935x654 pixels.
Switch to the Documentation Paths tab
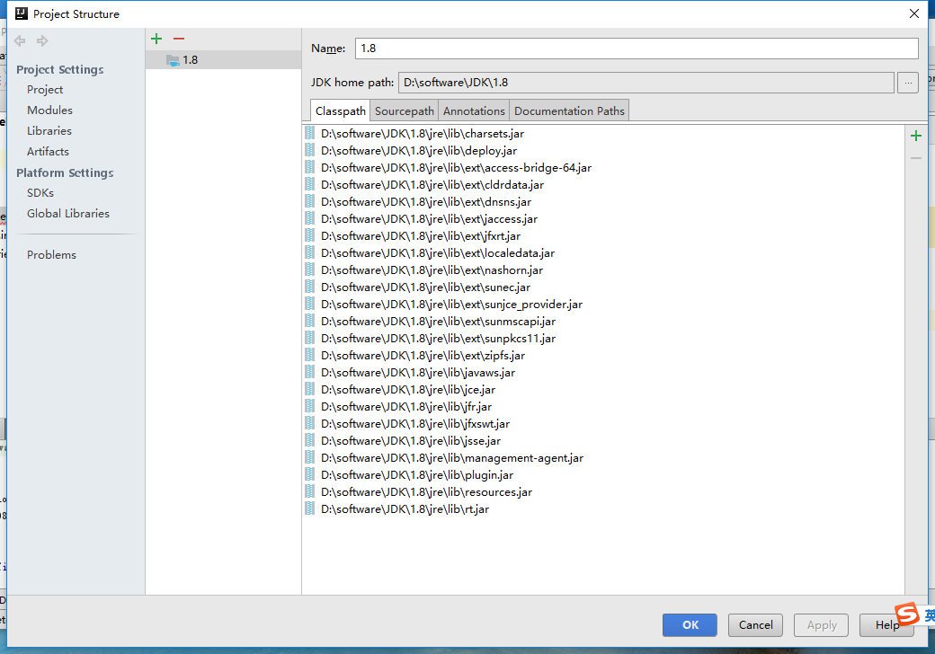pos(569,110)
